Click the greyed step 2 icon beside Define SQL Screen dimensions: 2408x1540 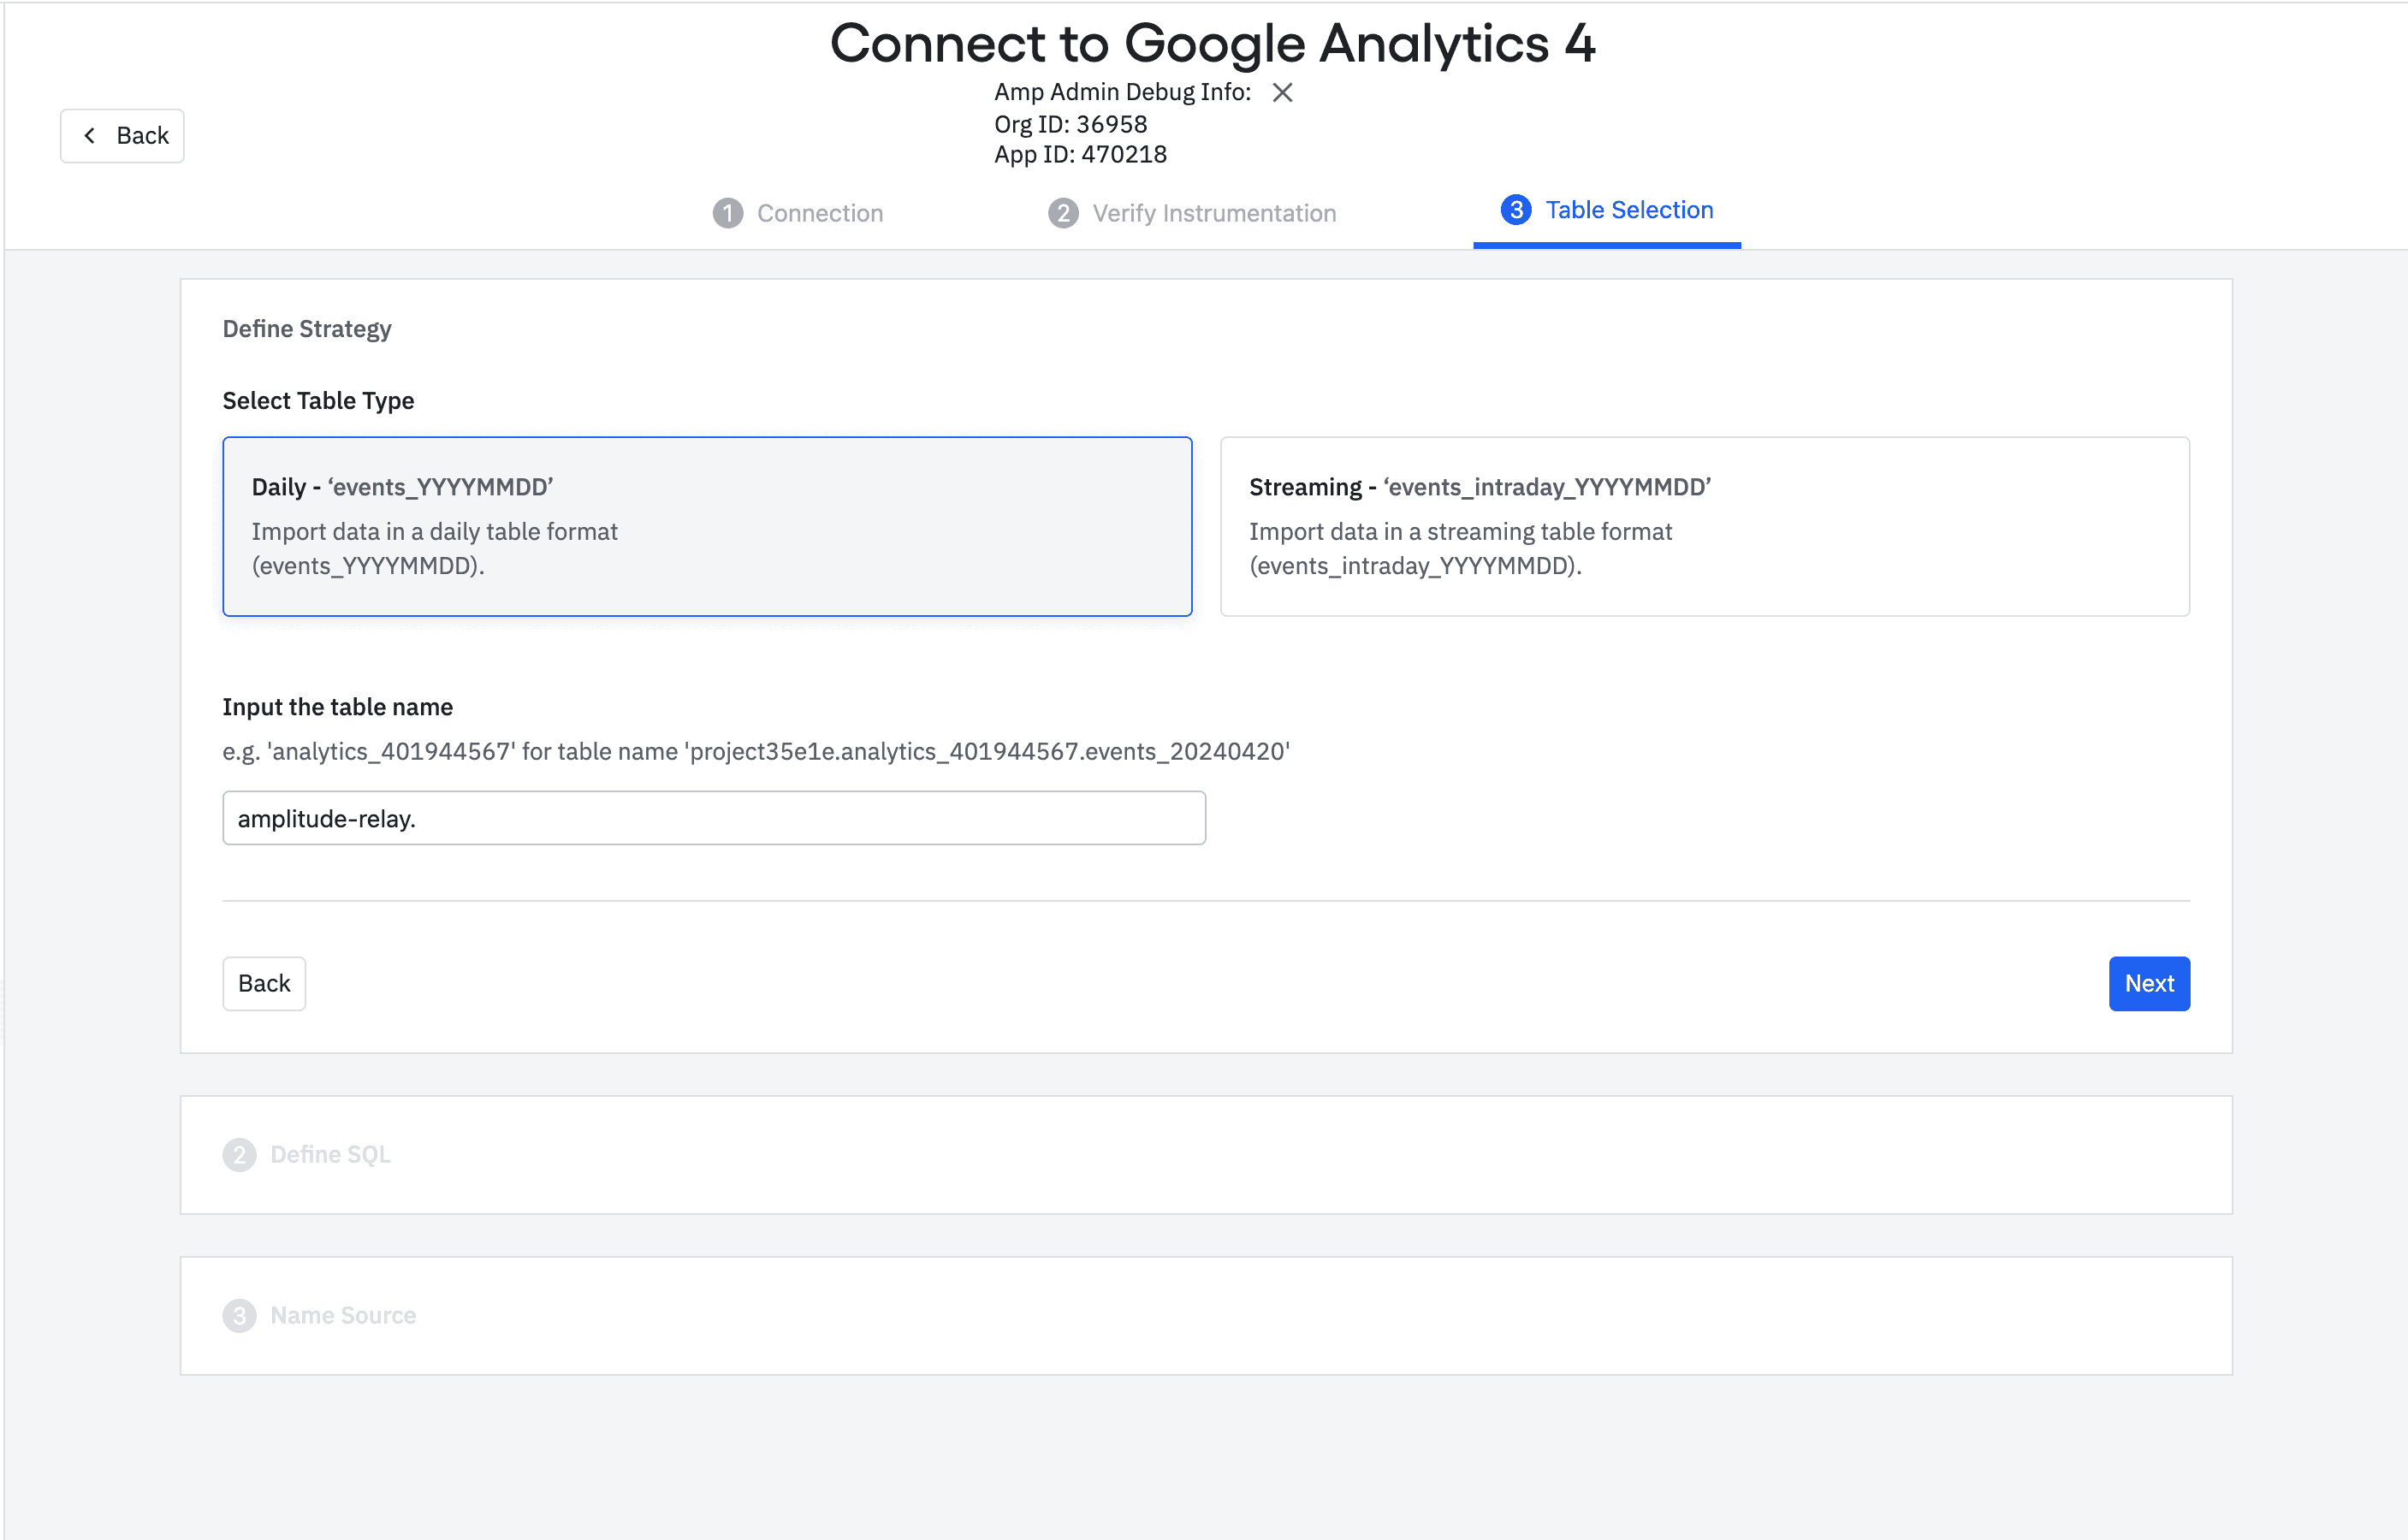click(239, 1155)
